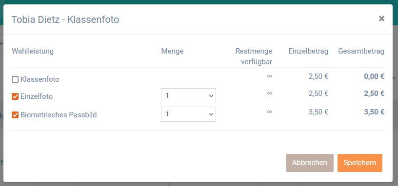The width and height of the screenshot is (398, 186).
Task: Enable the Klassenfoto checkbox
Action: tap(15, 79)
